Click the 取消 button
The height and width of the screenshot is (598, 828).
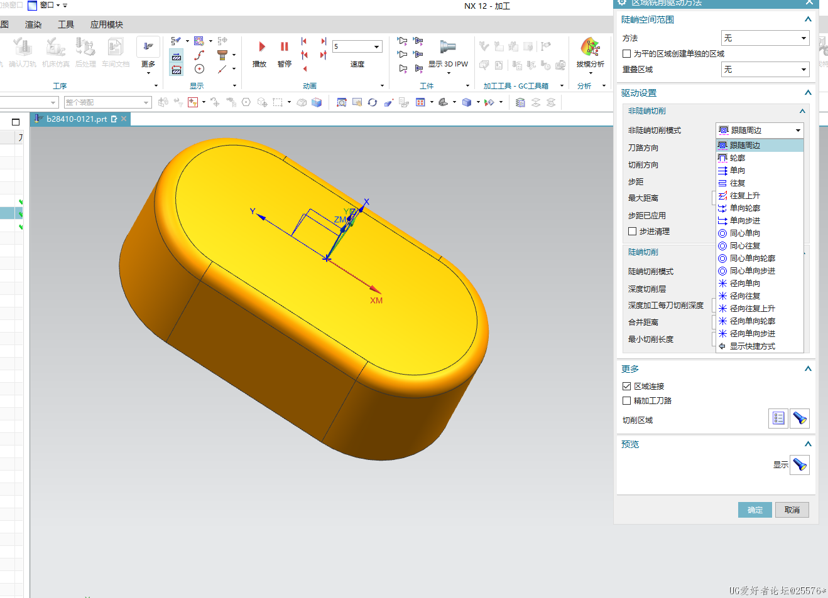(792, 510)
